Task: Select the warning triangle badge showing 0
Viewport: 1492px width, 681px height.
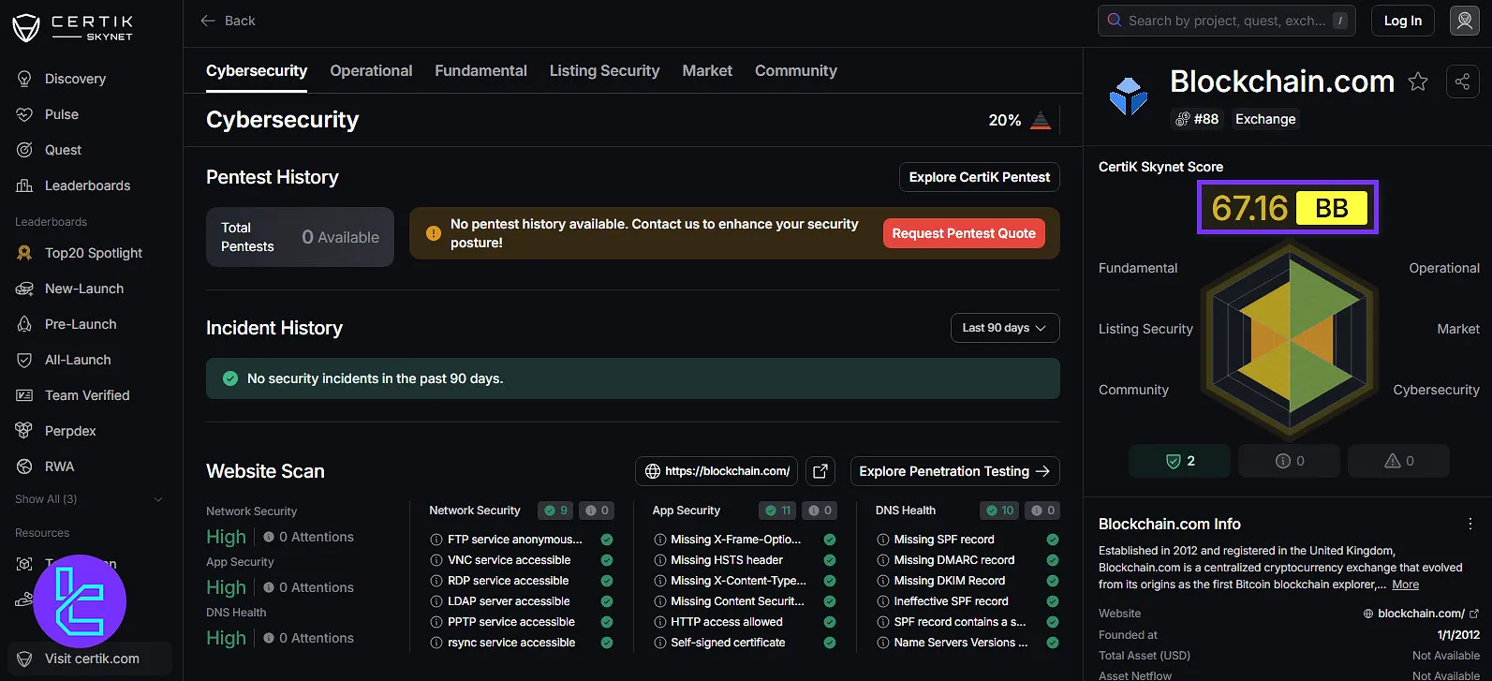Action: point(1398,461)
